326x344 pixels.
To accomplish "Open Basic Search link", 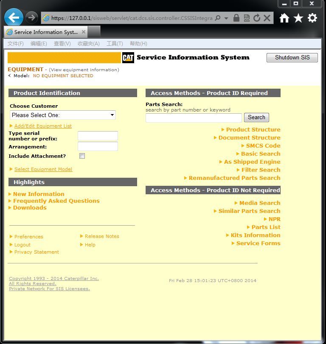I will click(x=261, y=154).
